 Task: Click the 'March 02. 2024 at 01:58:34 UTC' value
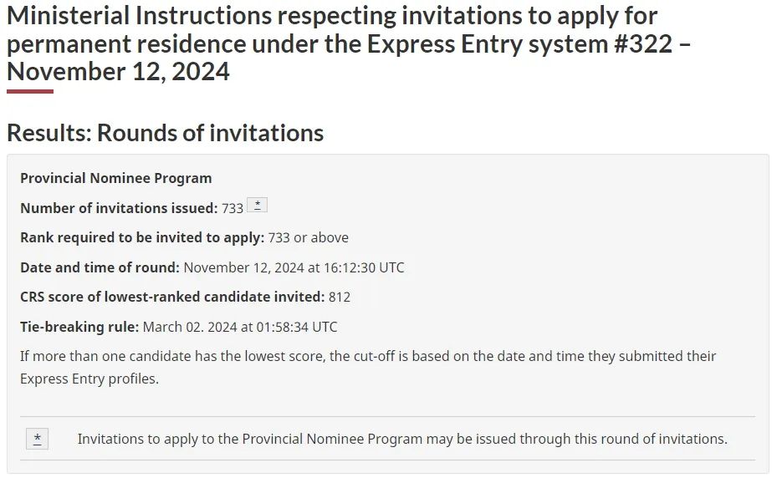tap(240, 327)
